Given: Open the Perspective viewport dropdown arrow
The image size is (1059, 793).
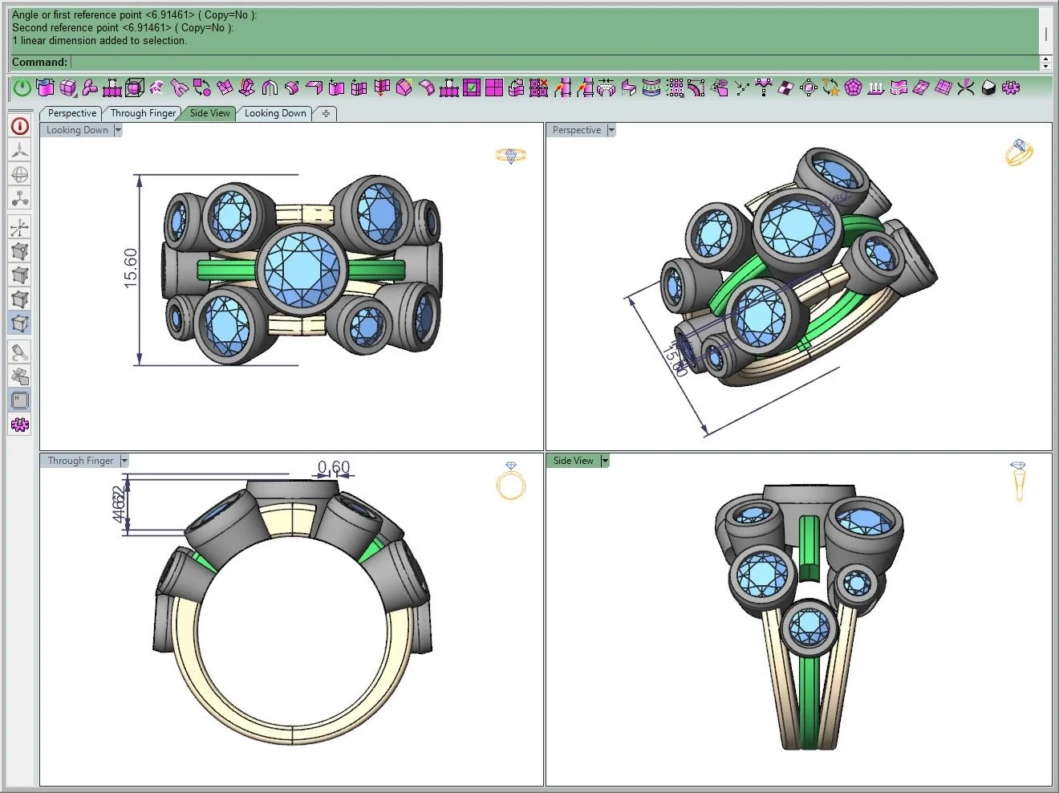Looking at the screenshot, I should 611,130.
